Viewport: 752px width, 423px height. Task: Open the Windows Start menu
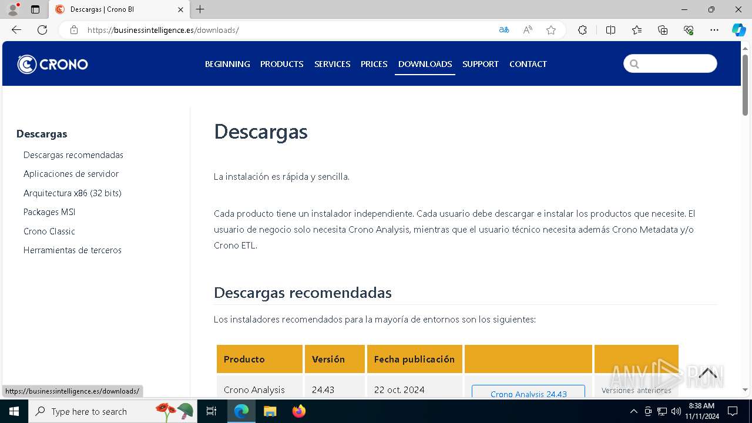point(14,411)
